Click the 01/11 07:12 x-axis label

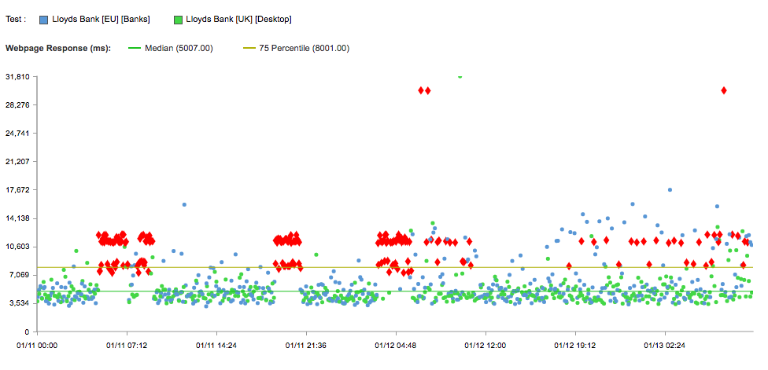[x=127, y=345]
